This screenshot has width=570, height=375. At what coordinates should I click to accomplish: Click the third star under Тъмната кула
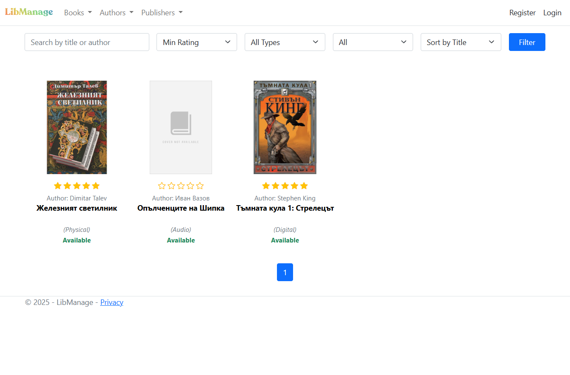click(285, 186)
